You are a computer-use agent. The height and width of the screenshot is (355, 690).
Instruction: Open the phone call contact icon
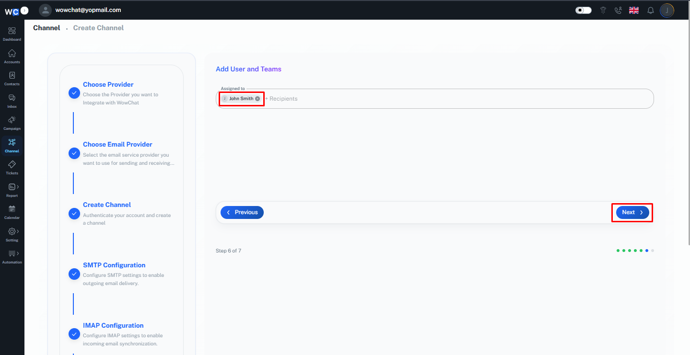click(x=618, y=10)
